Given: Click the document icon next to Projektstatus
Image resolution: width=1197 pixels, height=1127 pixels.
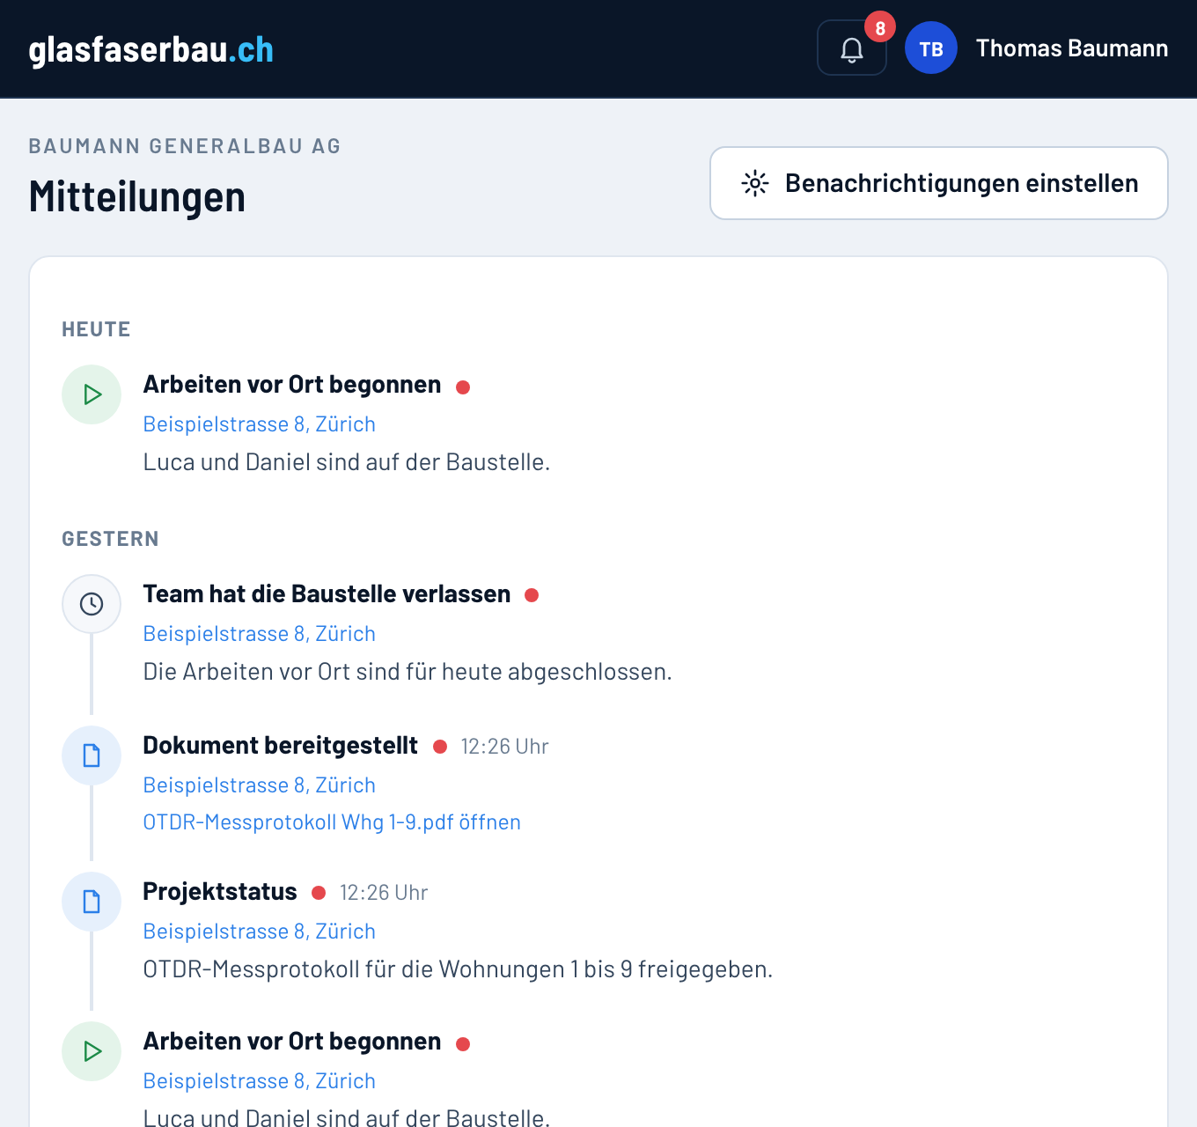Looking at the screenshot, I should tap(92, 902).
